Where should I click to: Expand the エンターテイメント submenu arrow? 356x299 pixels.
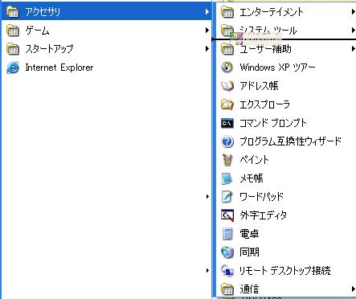click(x=353, y=12)
